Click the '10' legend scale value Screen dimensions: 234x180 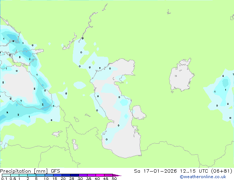pyautogui.click(x=46, y=179)
